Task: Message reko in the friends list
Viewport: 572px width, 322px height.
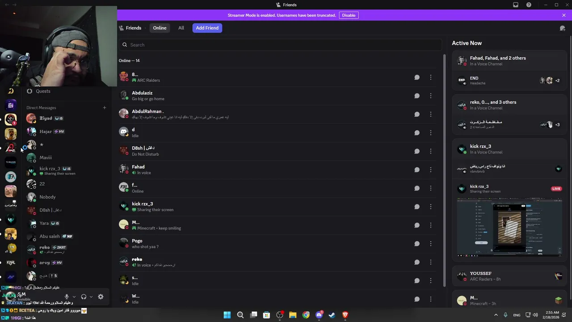Action: tap(417, 262)
